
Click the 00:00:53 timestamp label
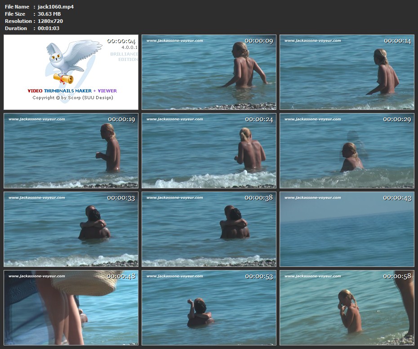tap(259, 276)
